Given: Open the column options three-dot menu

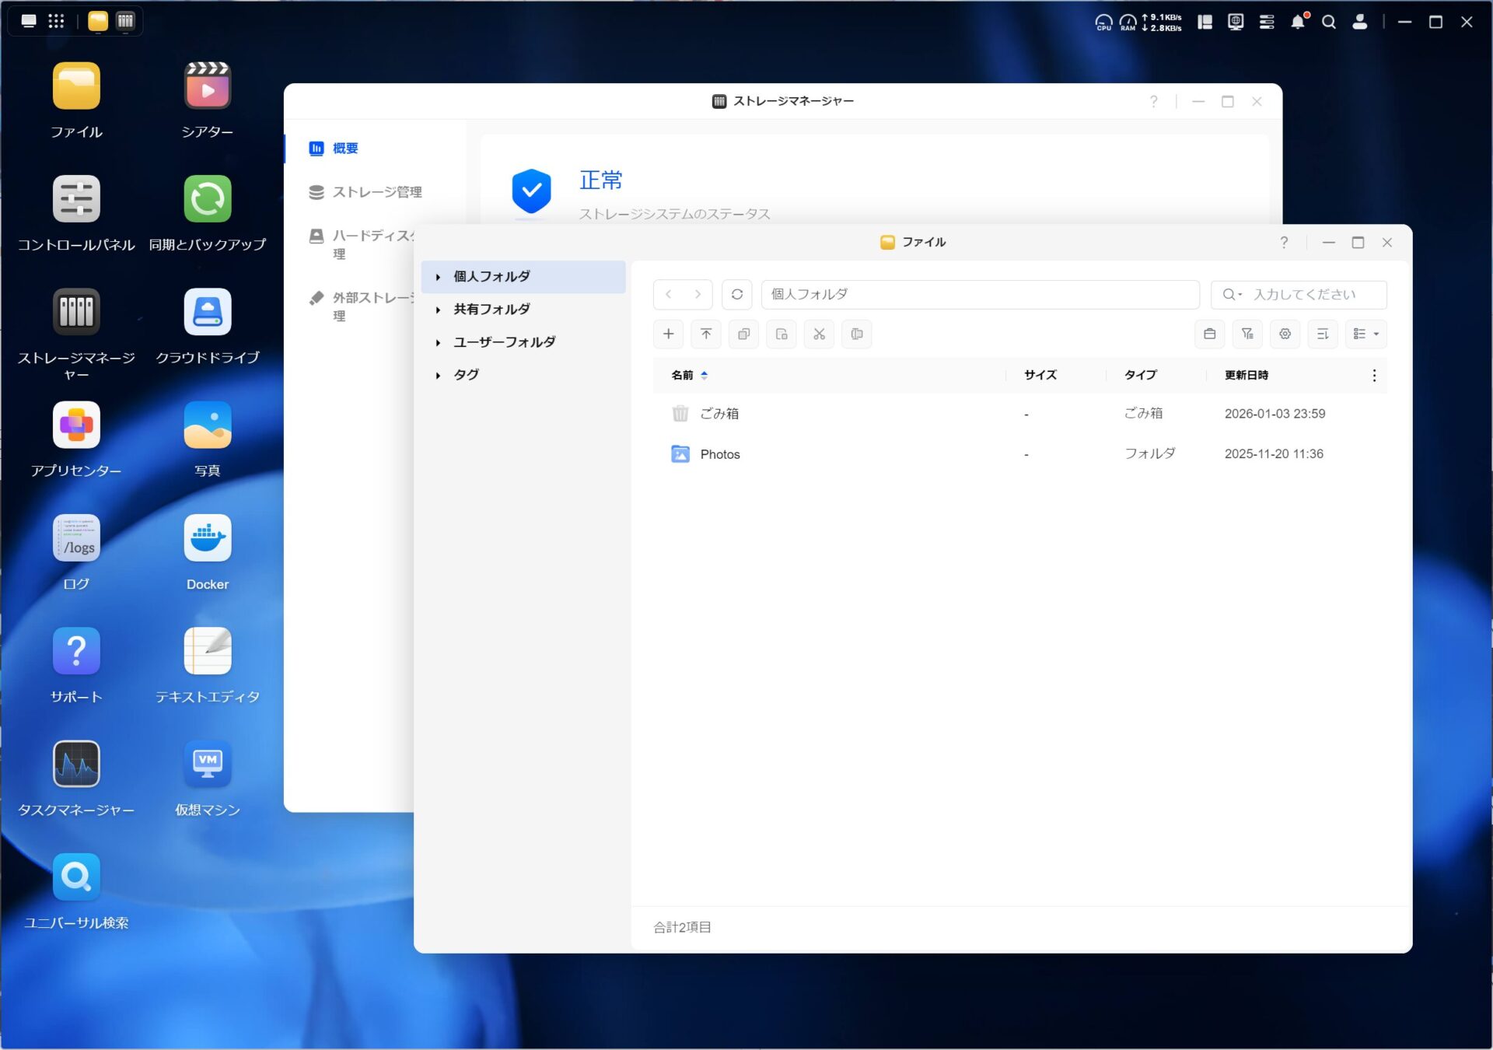Looking at the screenshot, I should [x=1373, y=375].
